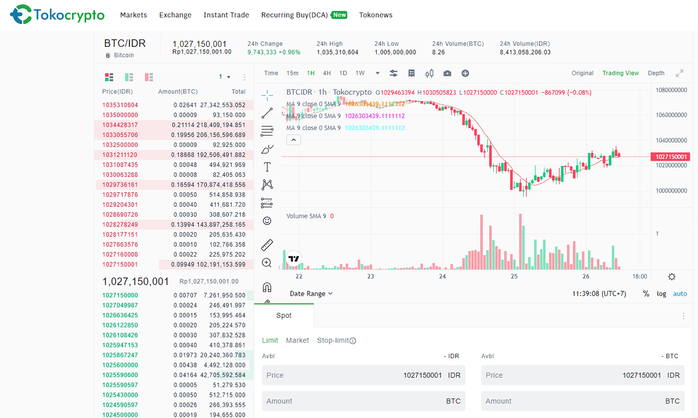Screen dimensions: 698x418
Task: Select Stop-limit order type
Action: tap(333, 340)
